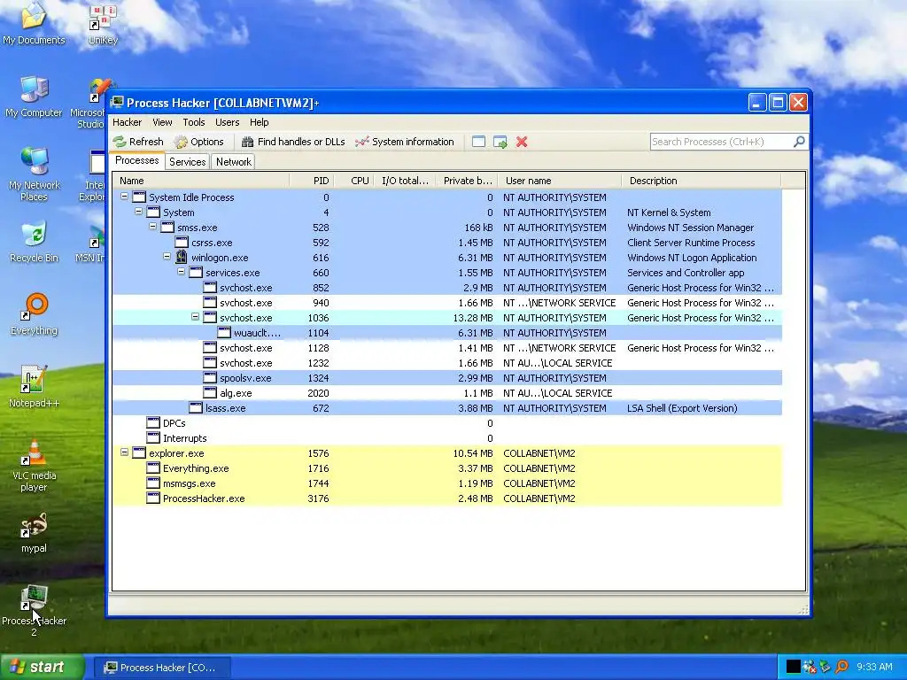Select the csrss.exe process row
Image resolution: width=907 pixels, height=680 pixels.
(447, 243)
